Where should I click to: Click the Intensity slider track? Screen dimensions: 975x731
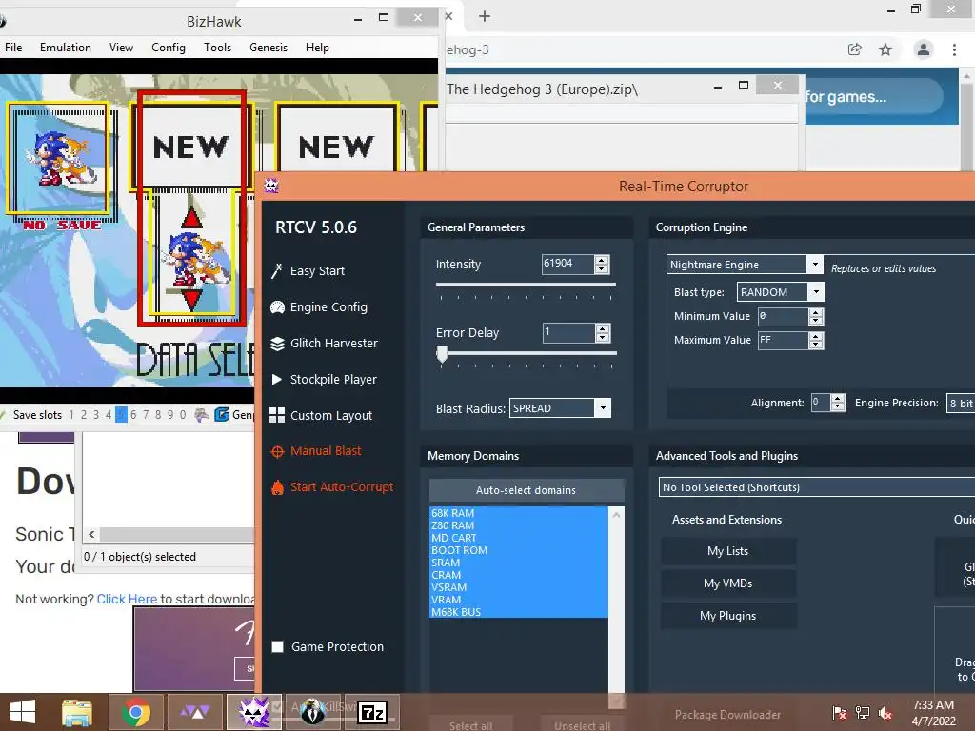point(526,285)
